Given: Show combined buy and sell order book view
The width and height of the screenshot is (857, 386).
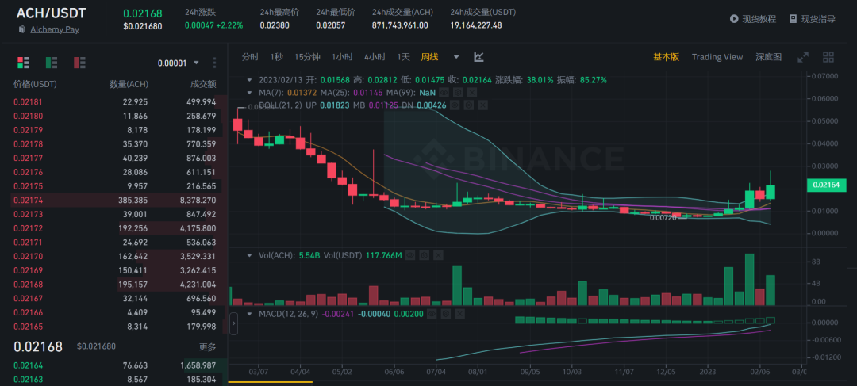Looking at the screenshot, I should coord(23,63).
